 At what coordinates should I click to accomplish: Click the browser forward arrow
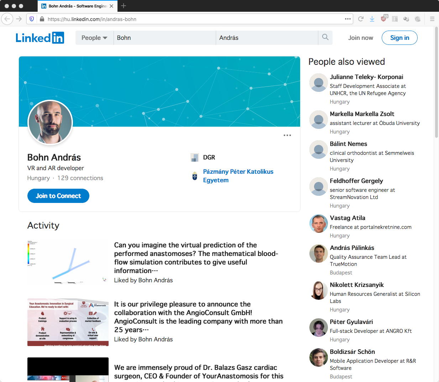coord(19,19)
